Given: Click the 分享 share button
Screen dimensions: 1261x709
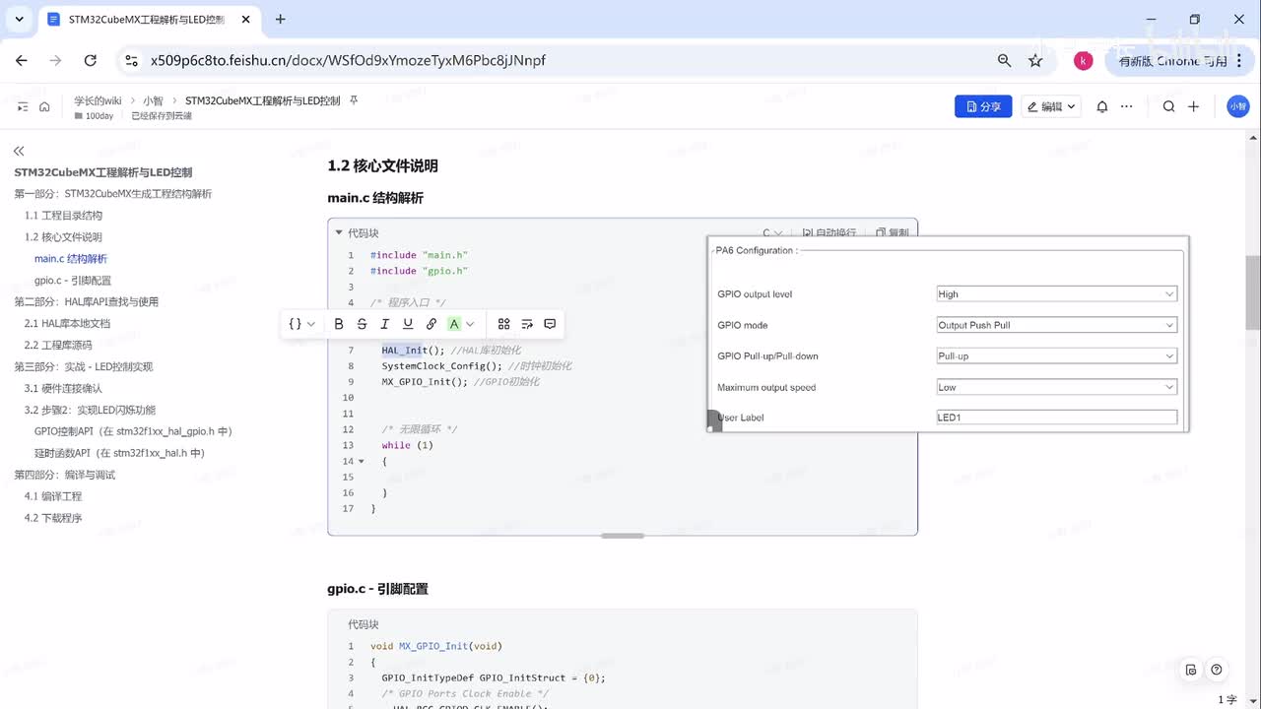Looking at the screenshot, I should click(x=983, y=106).
